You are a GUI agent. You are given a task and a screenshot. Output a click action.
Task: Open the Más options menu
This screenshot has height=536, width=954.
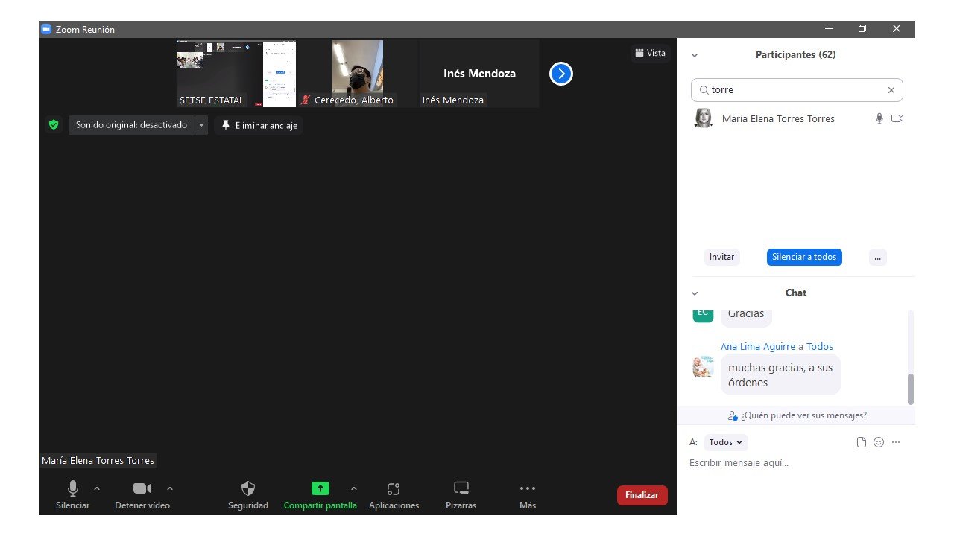pyautogui.click(x=528, y=495)
